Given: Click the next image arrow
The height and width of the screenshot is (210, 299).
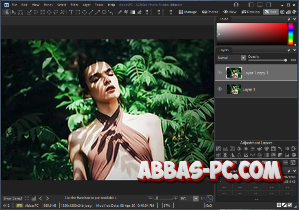Looking at the screenshot, I should 47,198.
